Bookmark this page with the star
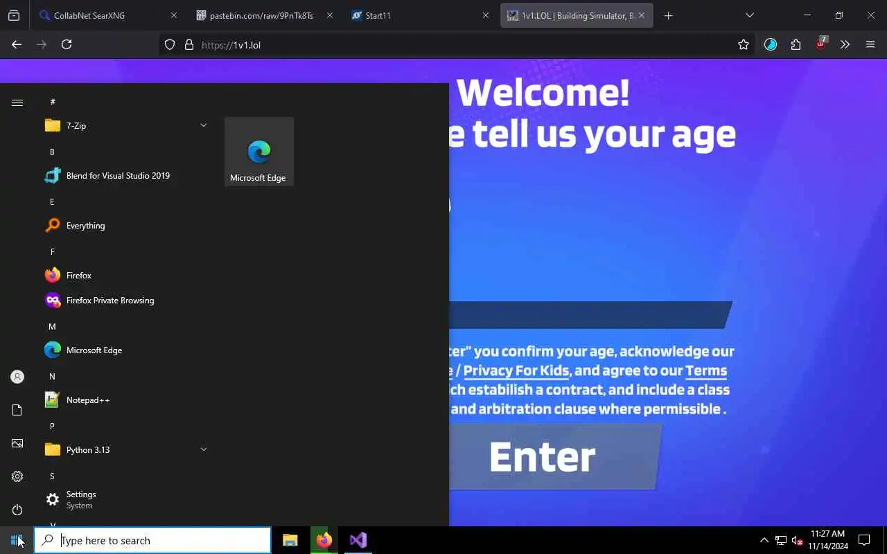 (744, 44)
